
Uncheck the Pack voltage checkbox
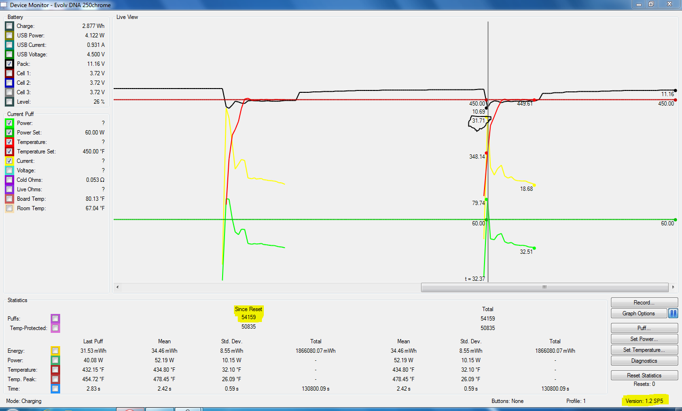9,64
